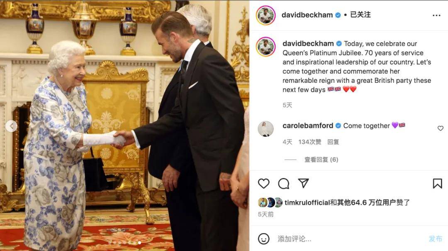Open emoji picker smiley icon

(263, 239)
